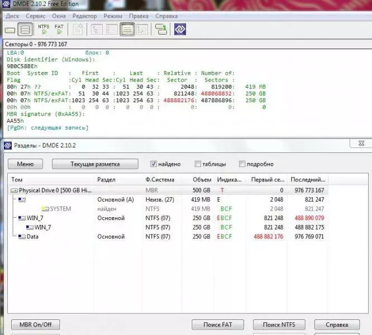This screenshot has width=372, height=335.
Task: Open the partitions toolbar icon
Action: point(25,30)
